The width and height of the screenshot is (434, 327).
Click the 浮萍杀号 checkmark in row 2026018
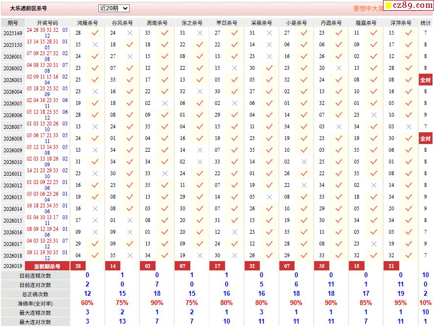click(x=409, y=255)
